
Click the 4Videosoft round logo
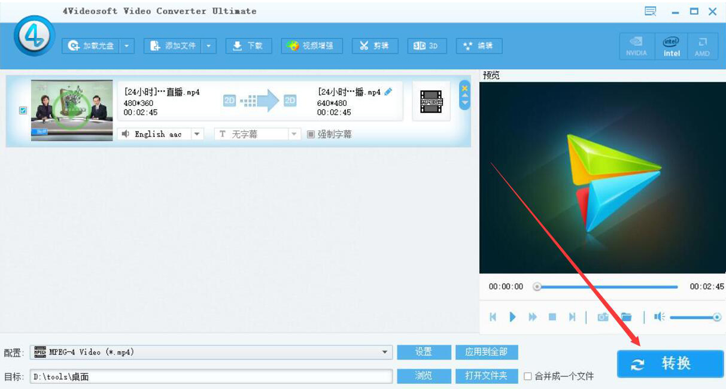click(35, 36)
